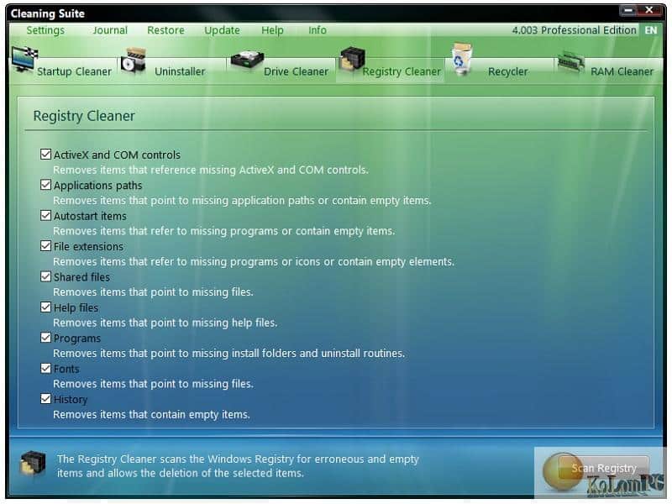Close the Cleaning Suite window
The width and height of the screenshot is (672, 504).
(x=649, y=10)
